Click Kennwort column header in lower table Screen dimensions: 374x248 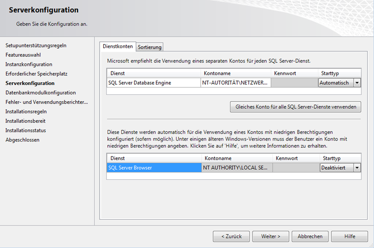tap(296, 158)
